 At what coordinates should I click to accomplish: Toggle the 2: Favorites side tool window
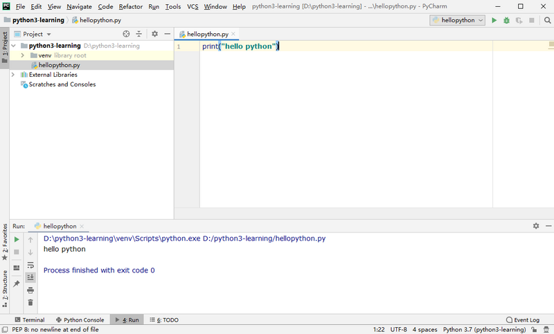point(5,242)
